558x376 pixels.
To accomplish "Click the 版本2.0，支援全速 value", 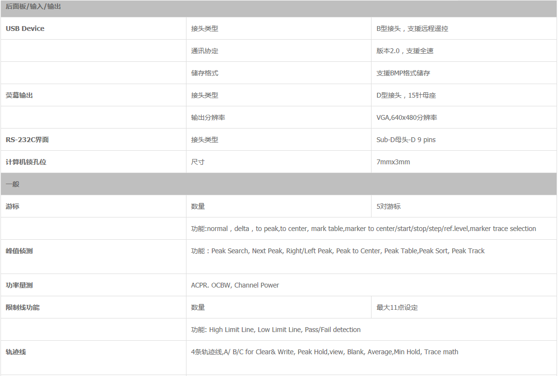I will [405, 51].
